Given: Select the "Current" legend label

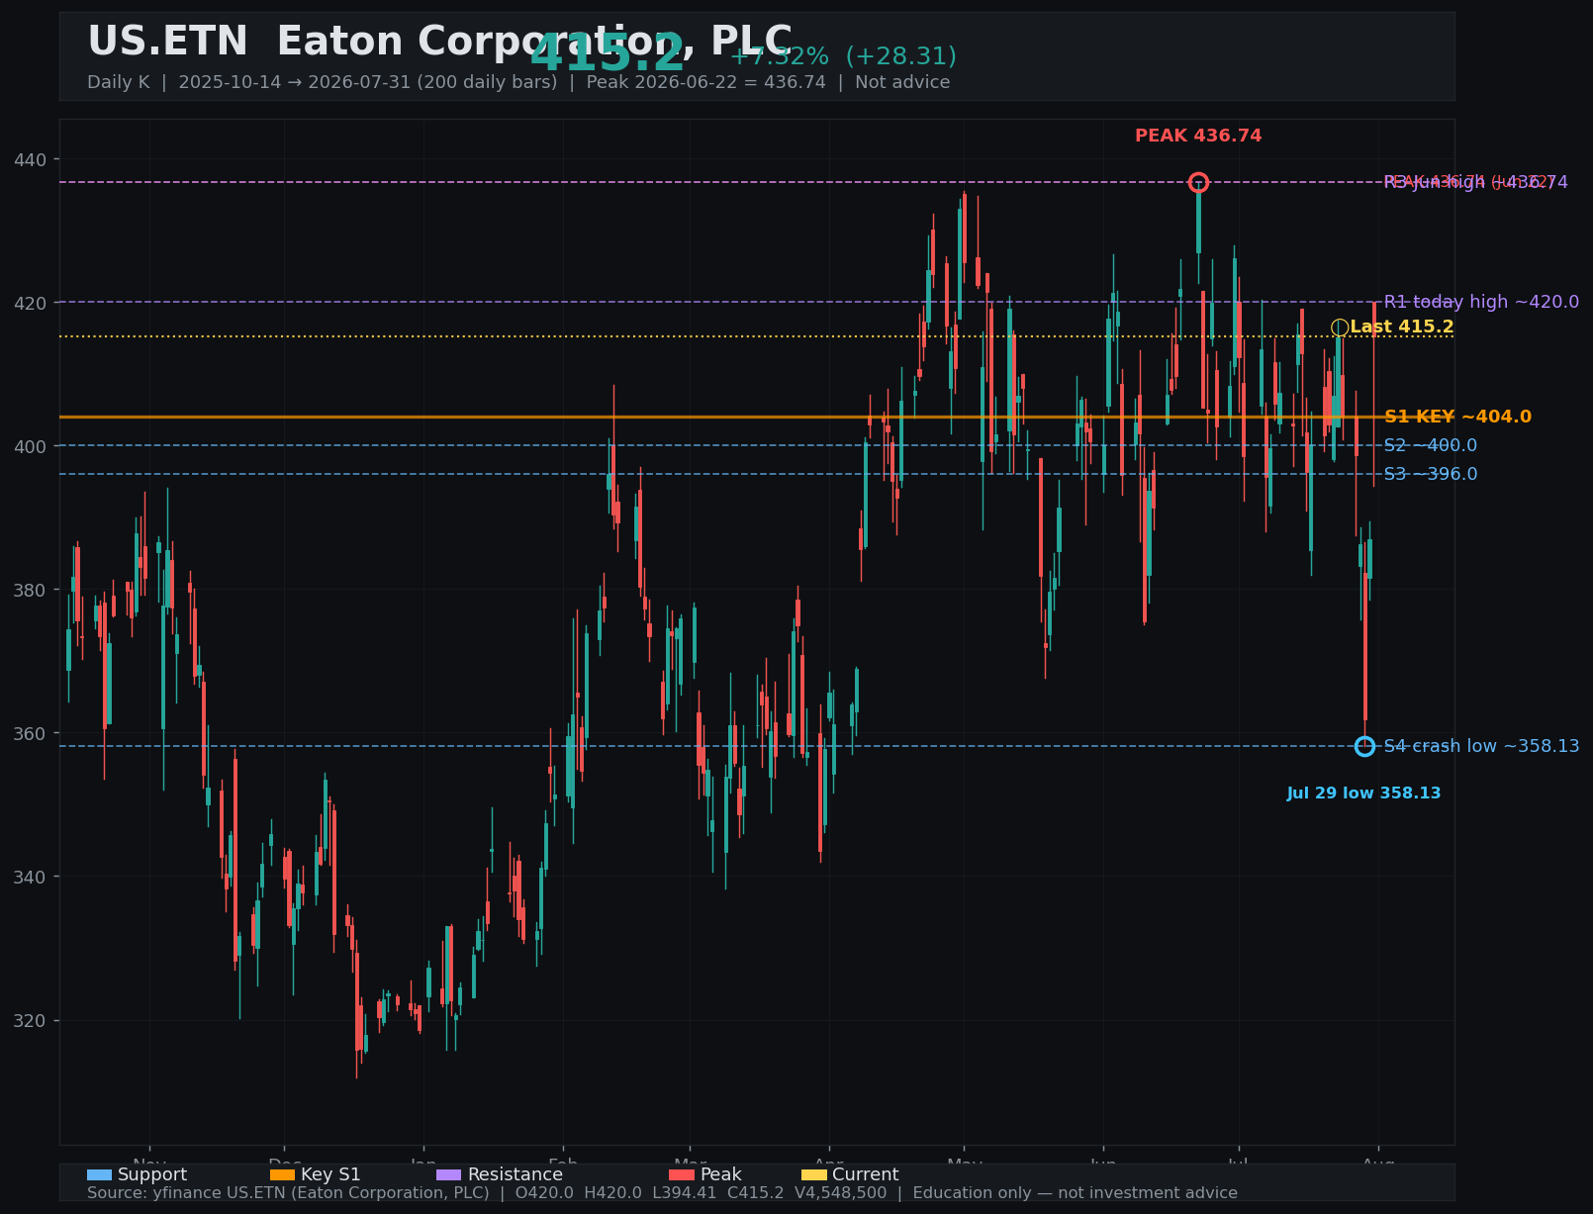Looking at the screenshot, I should tap(866, 1174).
